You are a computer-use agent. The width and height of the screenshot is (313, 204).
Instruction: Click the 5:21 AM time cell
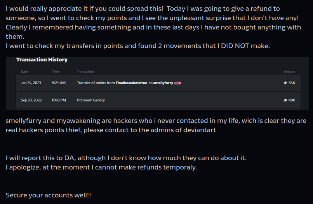(59, 83)
